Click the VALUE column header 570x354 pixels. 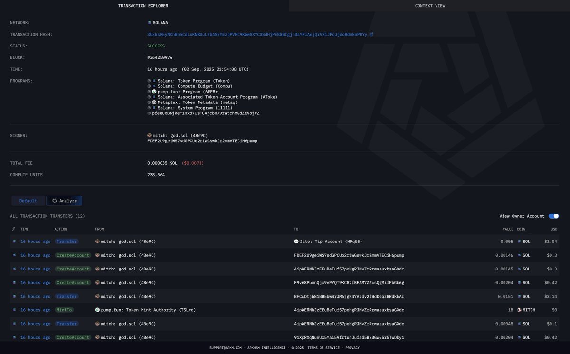508,229
